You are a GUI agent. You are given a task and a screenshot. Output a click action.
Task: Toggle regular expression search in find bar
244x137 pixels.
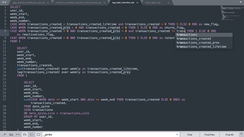4,134
